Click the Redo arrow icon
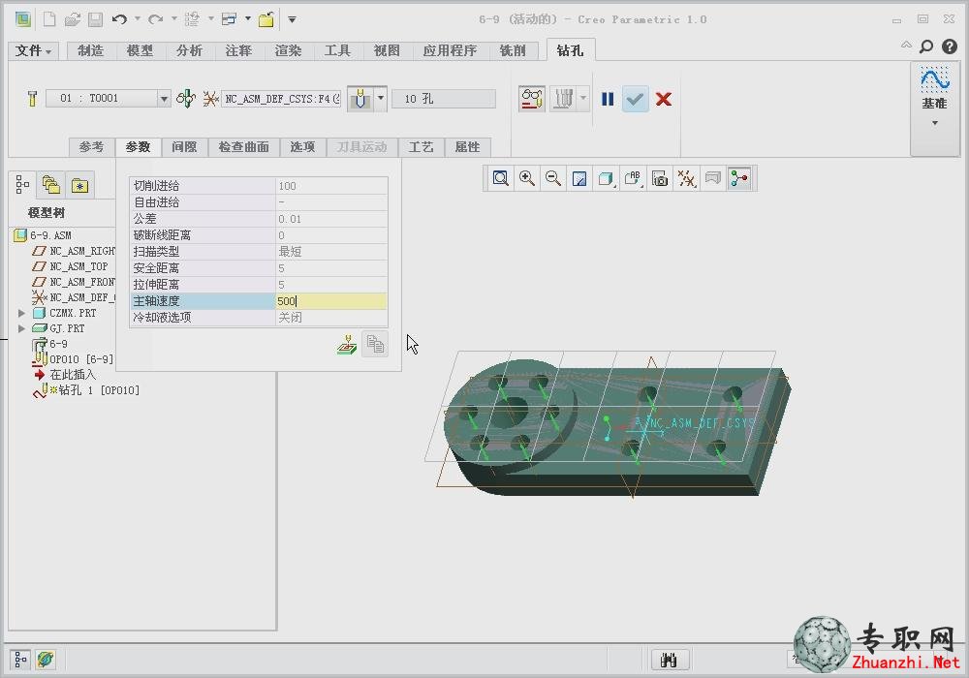The image size is (969, 678). point(156,19)
